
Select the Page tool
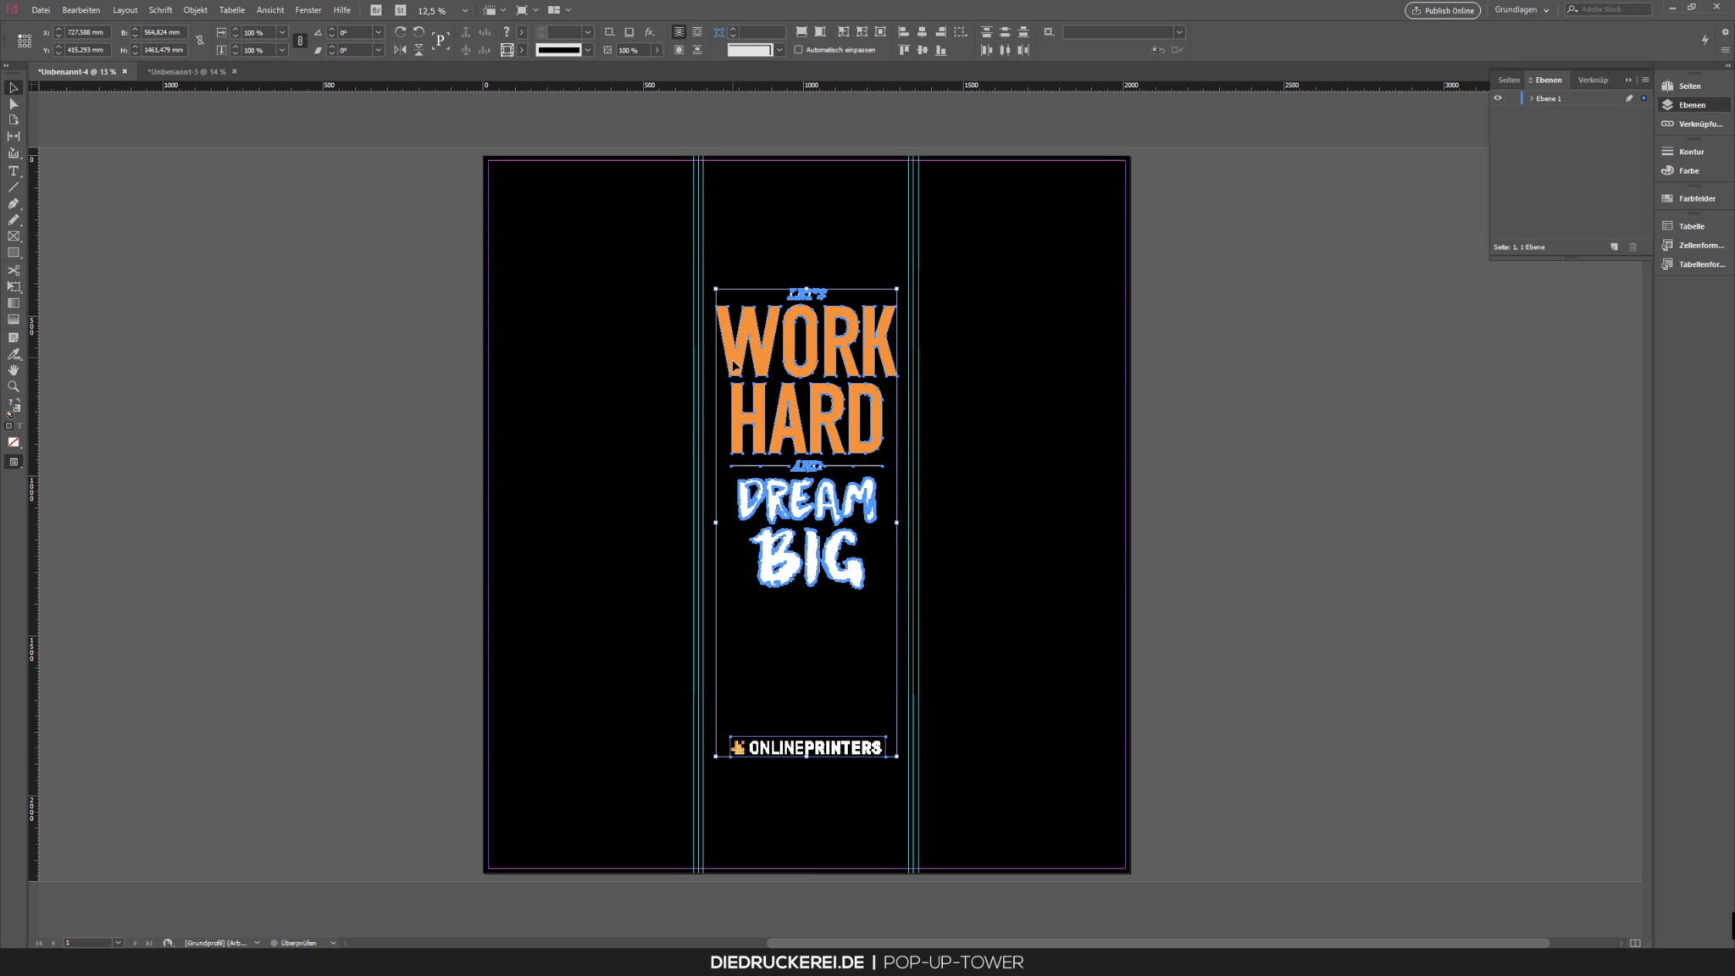pos(14,120)
